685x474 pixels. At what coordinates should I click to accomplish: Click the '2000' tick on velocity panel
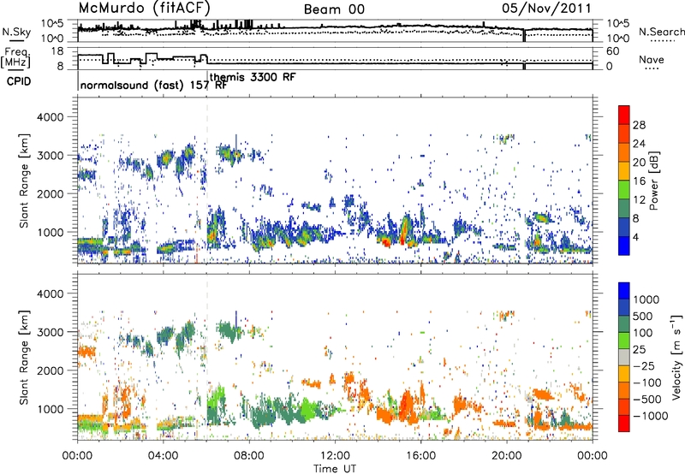[x=51, y=370]
